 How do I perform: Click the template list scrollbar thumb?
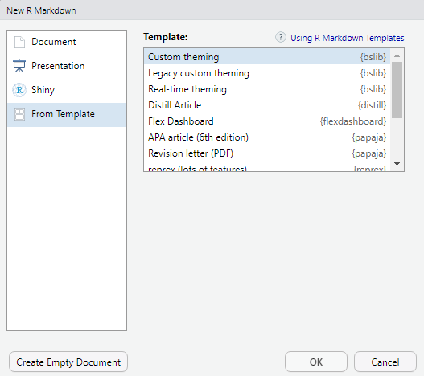(x=397, y=90)
